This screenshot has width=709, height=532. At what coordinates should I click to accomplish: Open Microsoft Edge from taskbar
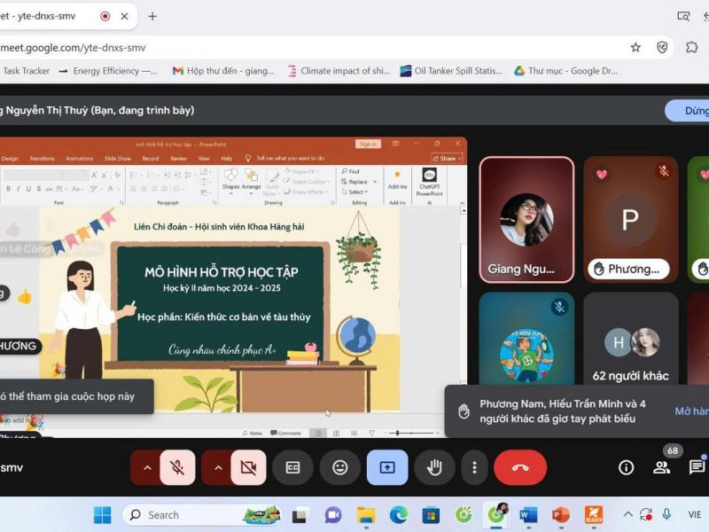(398, 515)
